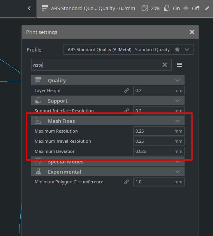
Task: Click the profile layers icon in top bar
Action: coord(45,8)
